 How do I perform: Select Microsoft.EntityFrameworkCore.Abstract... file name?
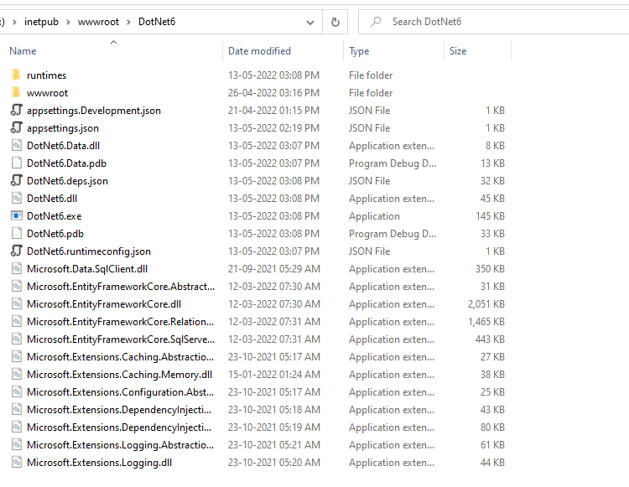121,287
